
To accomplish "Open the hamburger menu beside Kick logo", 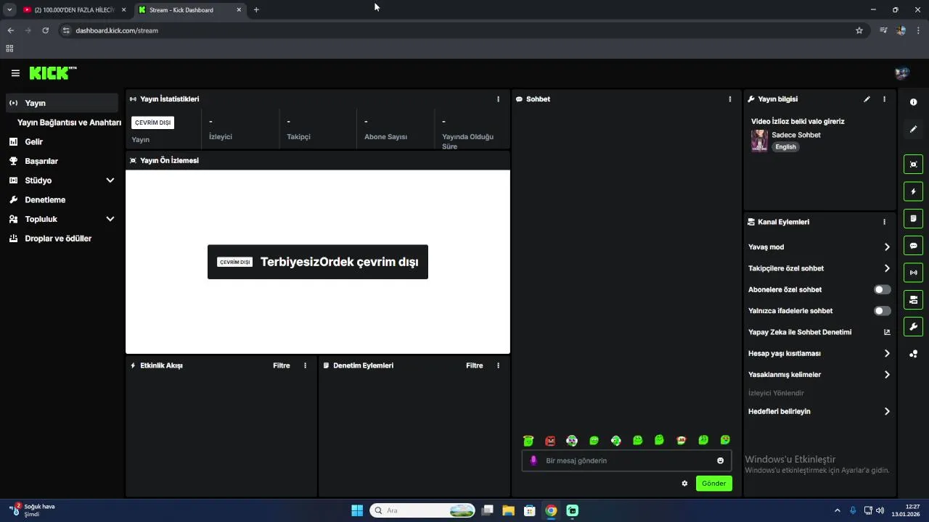I will tap(15, 73).
